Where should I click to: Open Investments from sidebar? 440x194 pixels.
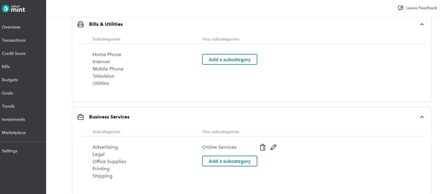click(13, 120)
